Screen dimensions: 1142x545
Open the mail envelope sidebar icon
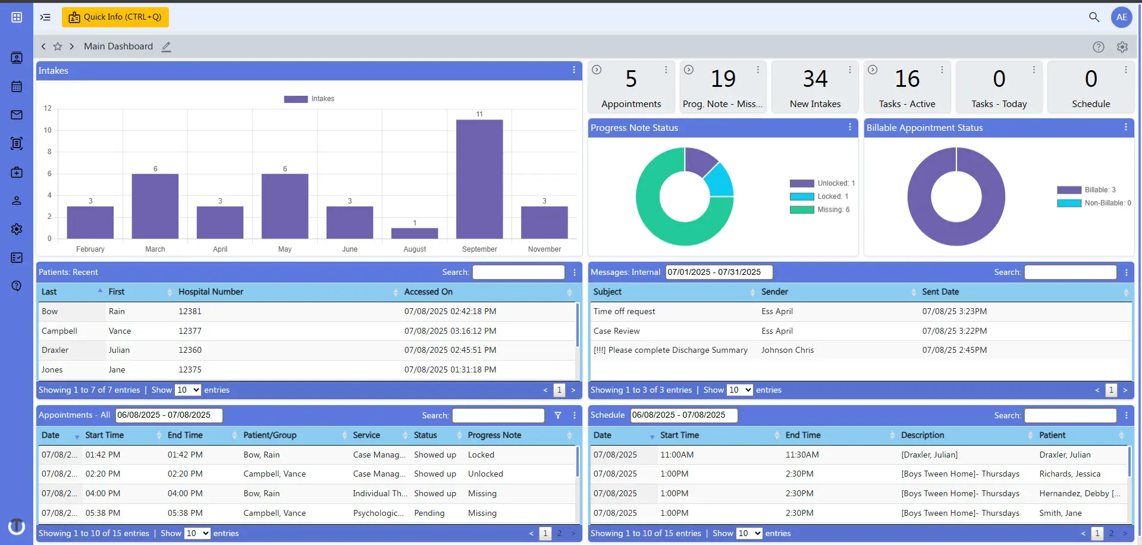17,115
